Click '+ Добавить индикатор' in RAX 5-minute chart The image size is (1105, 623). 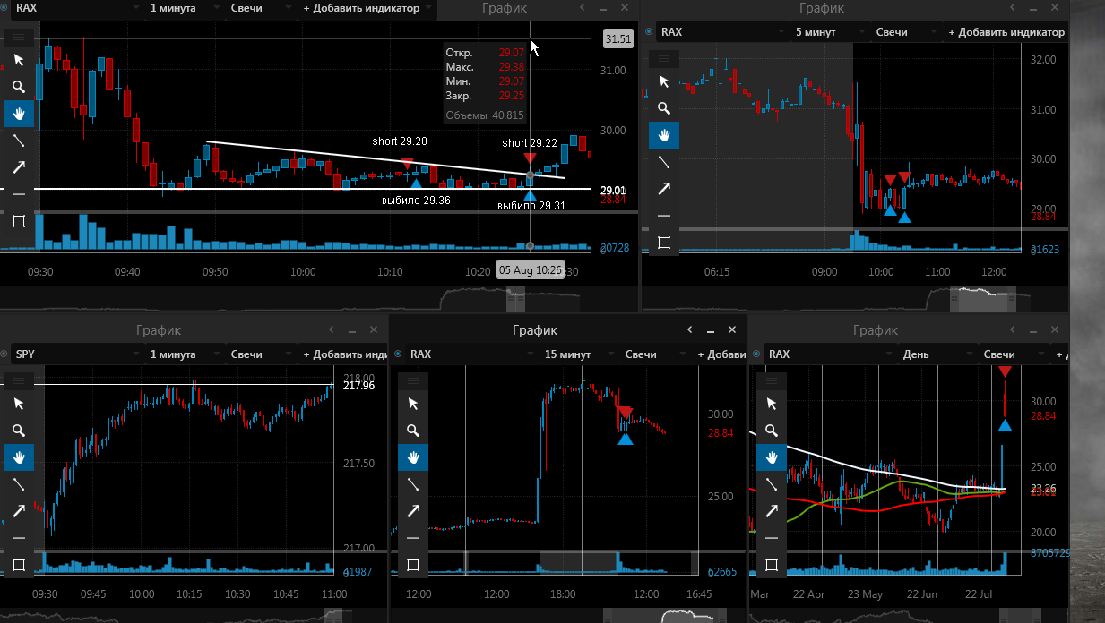[x=1007, y=32]
